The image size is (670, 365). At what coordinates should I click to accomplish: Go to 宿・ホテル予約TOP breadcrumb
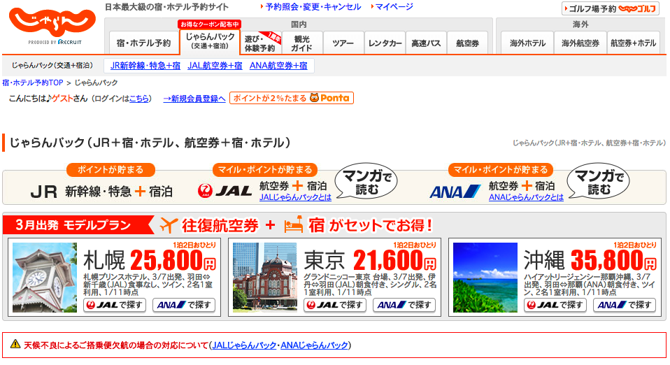(x=32, y=83)
